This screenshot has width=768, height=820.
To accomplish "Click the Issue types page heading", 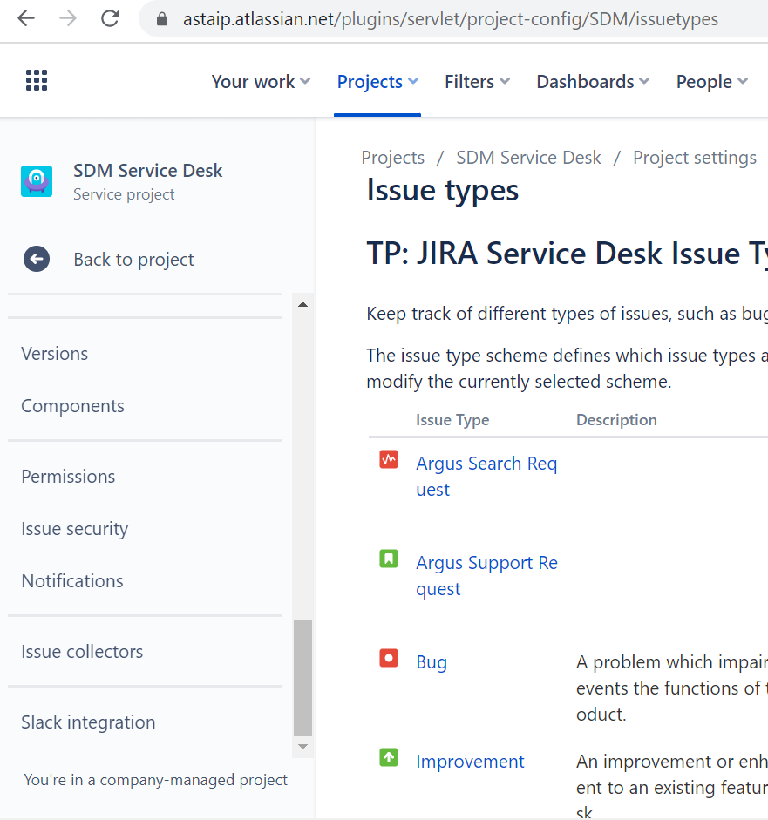I will point(443,190).
